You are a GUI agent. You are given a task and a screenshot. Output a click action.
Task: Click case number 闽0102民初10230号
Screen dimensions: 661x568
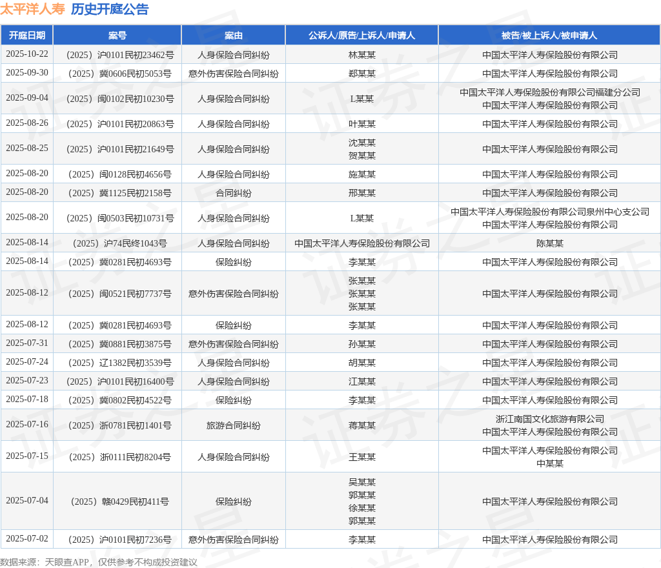(120, 99)
